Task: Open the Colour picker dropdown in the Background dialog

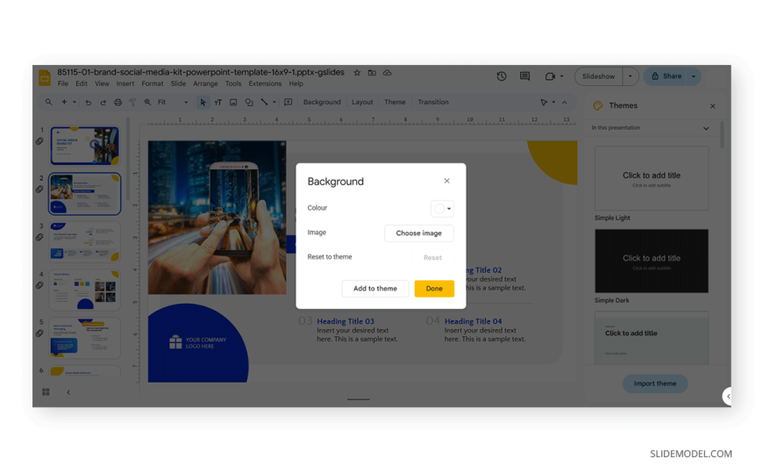Action: tap(442, 209)
